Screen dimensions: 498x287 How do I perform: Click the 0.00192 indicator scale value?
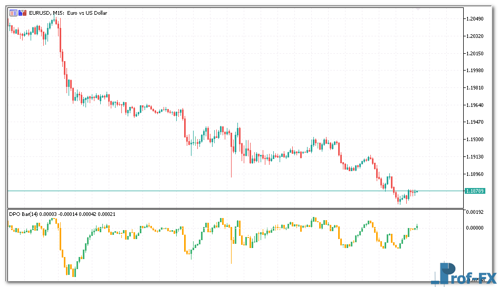pyautogui.click(x=475, y=212)
